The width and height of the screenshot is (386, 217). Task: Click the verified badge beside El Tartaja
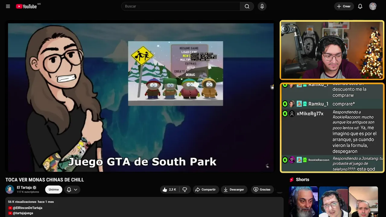34,187
